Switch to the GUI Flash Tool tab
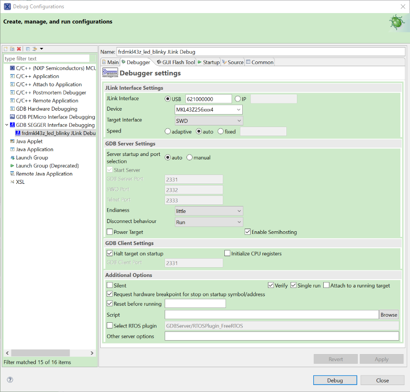The width and height of the screenshot is (410, 392). coord(176,62)
